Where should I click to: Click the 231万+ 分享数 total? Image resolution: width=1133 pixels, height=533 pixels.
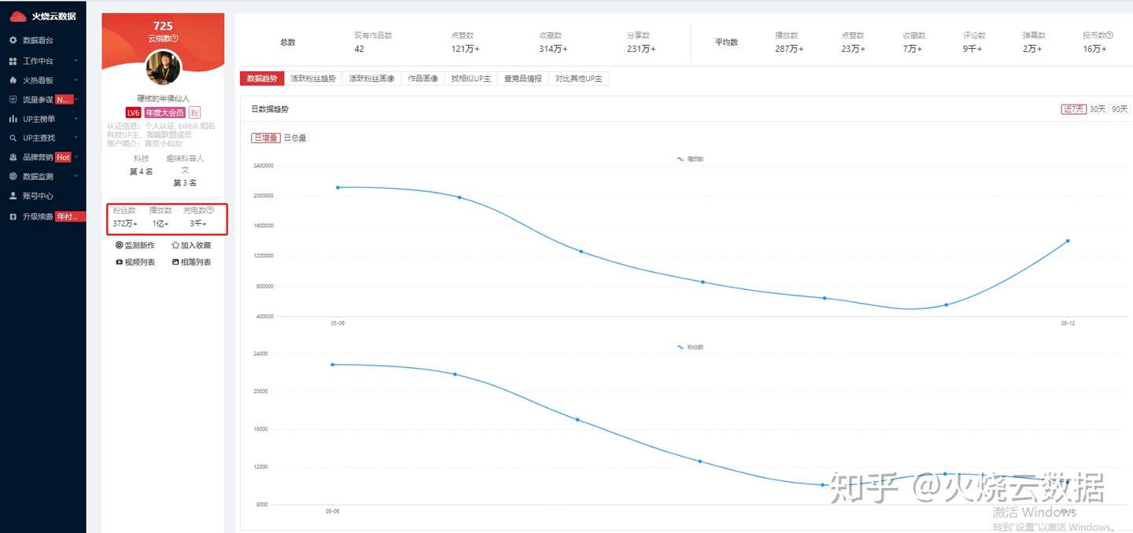tap(641, 49)
